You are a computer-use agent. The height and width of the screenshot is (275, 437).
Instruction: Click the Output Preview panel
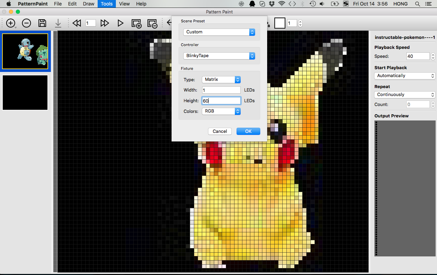click(x=405, y=188)
